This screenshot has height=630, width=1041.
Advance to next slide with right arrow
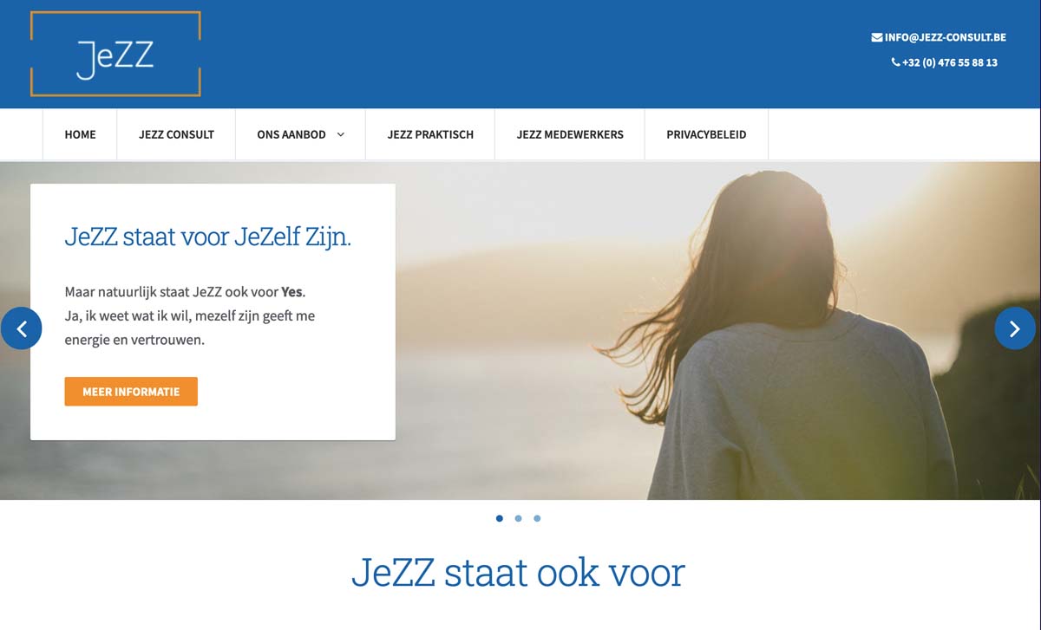(x=1015, y=328)
